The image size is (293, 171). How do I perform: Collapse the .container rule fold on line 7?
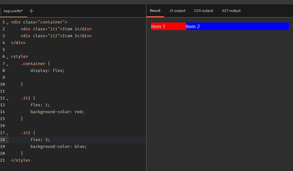(x=8, y=65)
